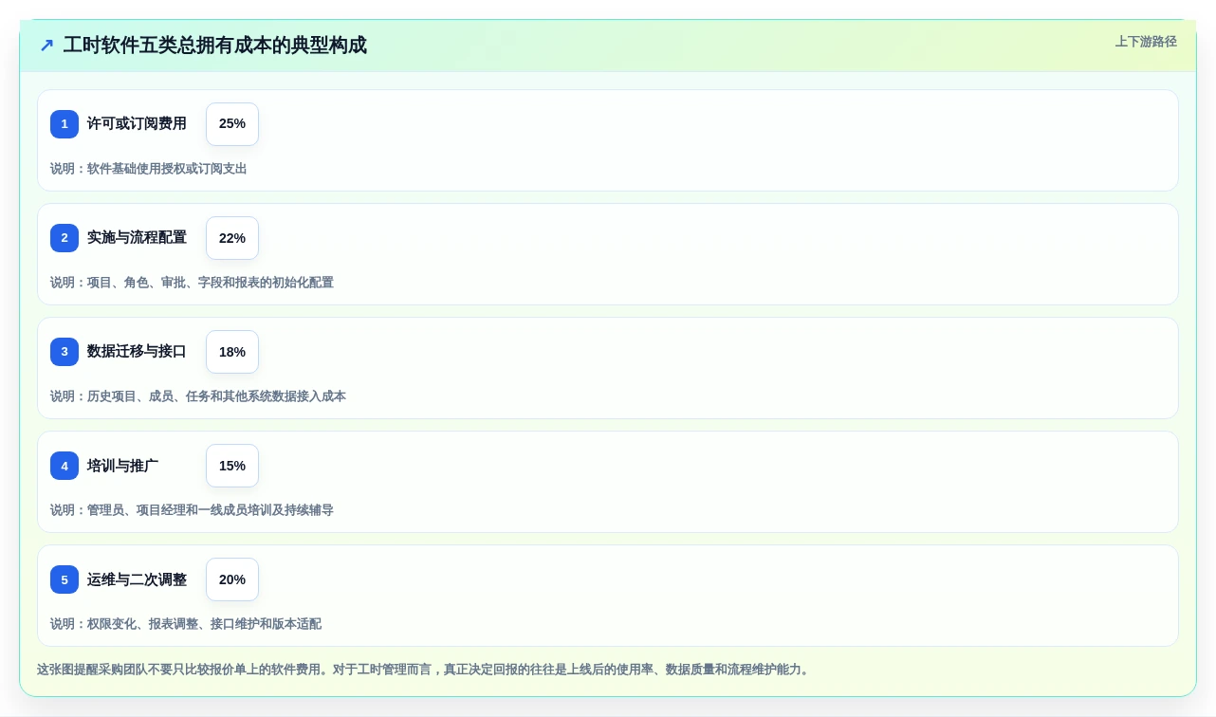The width and height of the screenshot is (1216, 717).
Task: Select the 许可或订阅费用 heading
Action: [x=137, y=124]
